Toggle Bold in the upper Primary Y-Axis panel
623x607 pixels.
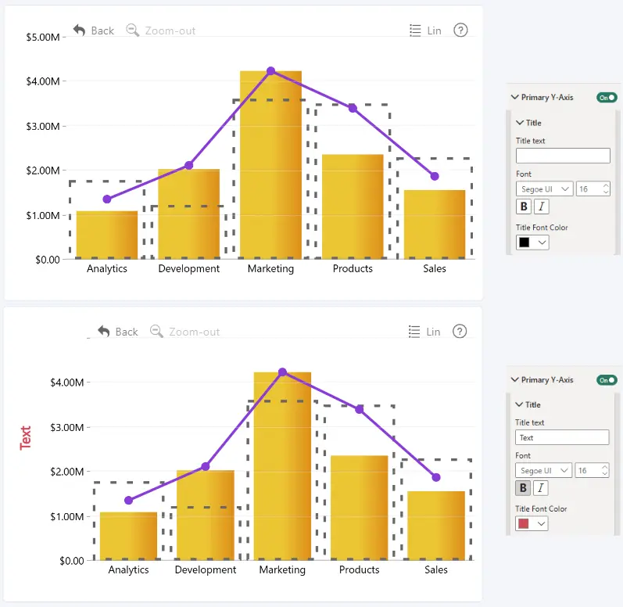tap(524, 207)
